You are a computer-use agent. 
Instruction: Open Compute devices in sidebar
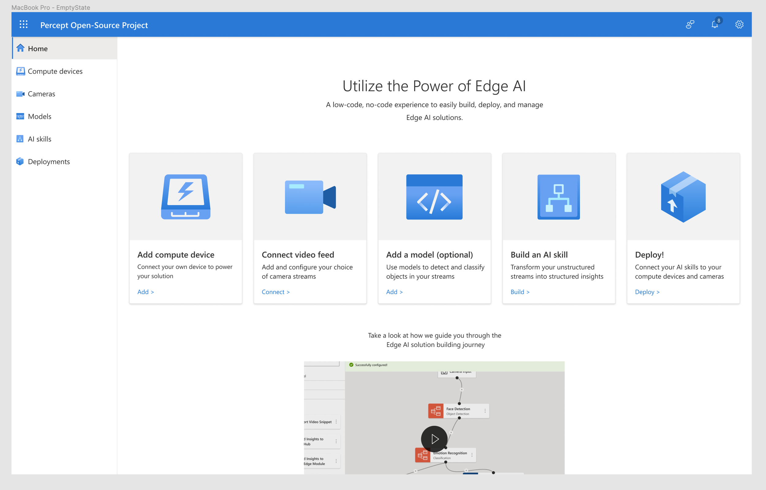point(55,71)
